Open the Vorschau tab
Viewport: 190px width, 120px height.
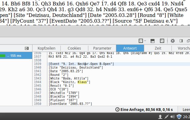coord(184,48)
